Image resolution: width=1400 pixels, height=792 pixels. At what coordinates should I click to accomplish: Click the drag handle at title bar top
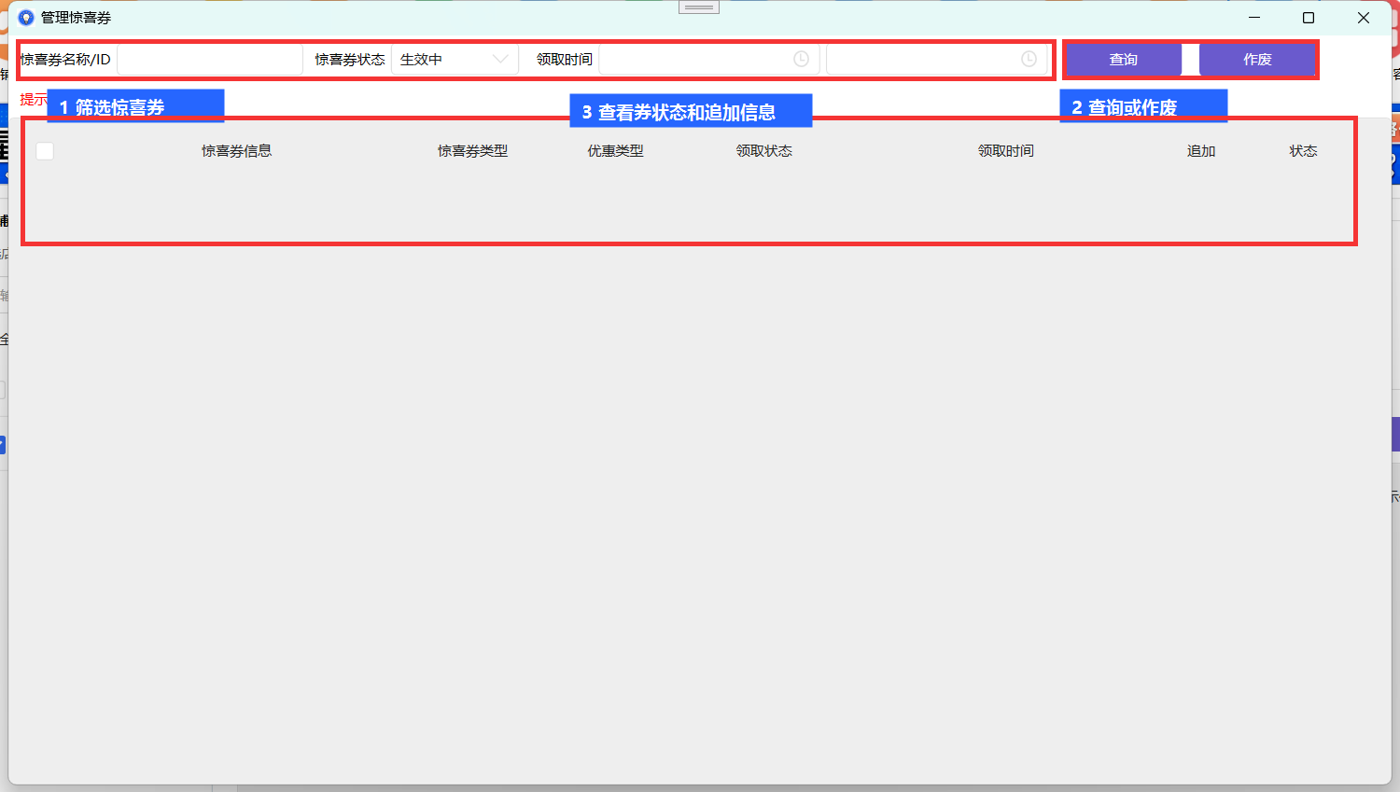(x=699, y=7)
